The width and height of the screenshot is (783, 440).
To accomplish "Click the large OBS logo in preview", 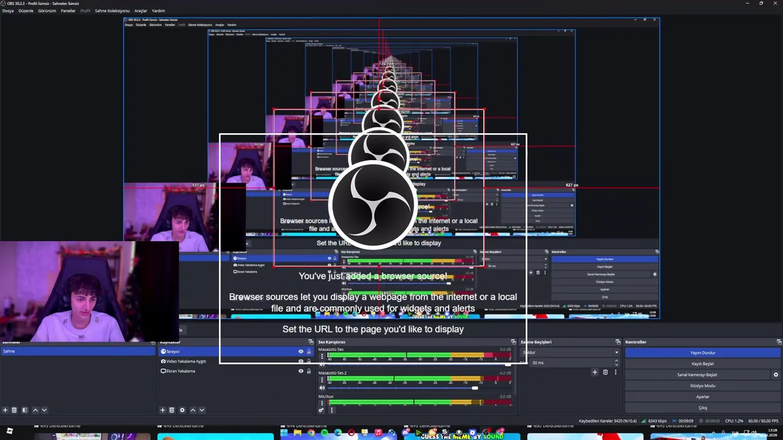I will (x=373, y=206).
